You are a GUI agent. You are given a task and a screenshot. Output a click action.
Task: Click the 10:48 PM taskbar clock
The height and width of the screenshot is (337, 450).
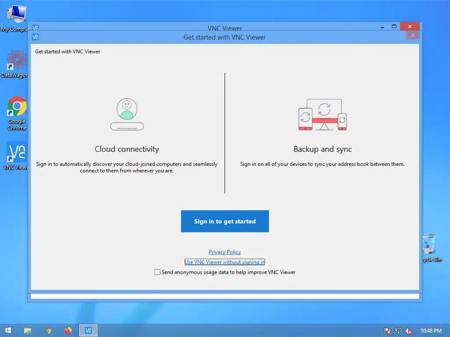[431, 331]
